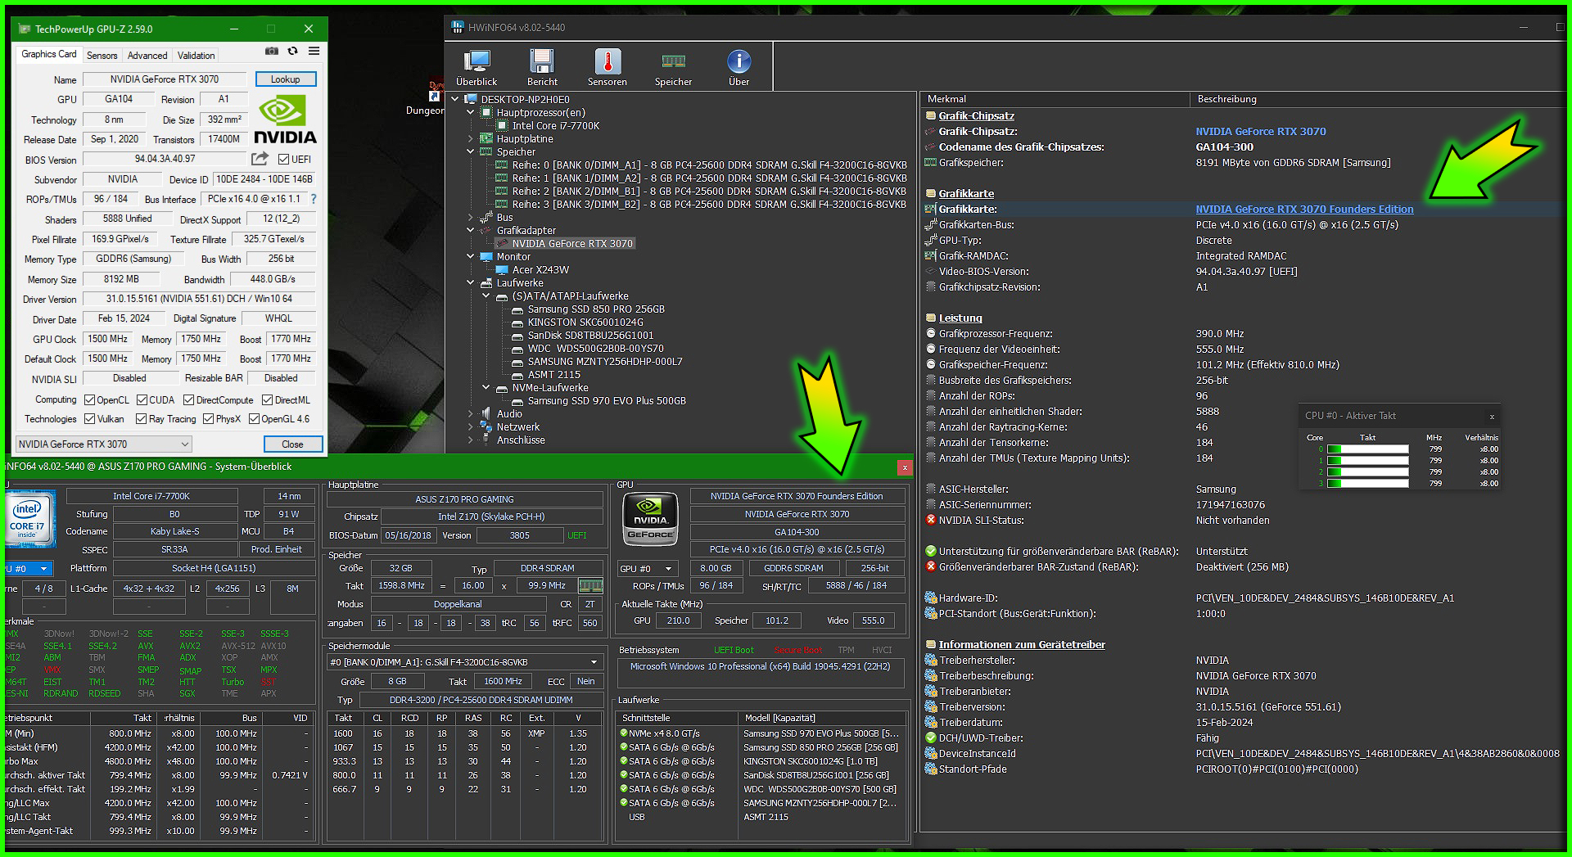Click the NVIDIA logo in GPU-Z

pos(284,120)
